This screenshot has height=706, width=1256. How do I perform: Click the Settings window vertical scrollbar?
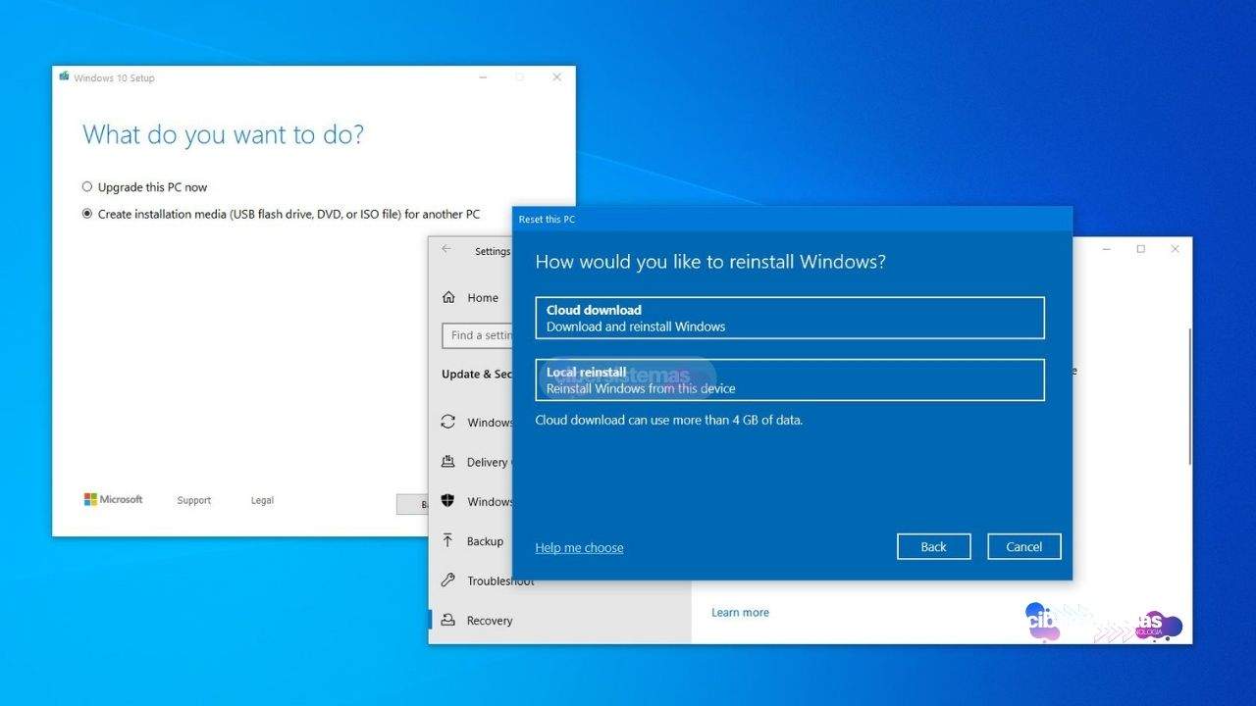click(1189, 397)
